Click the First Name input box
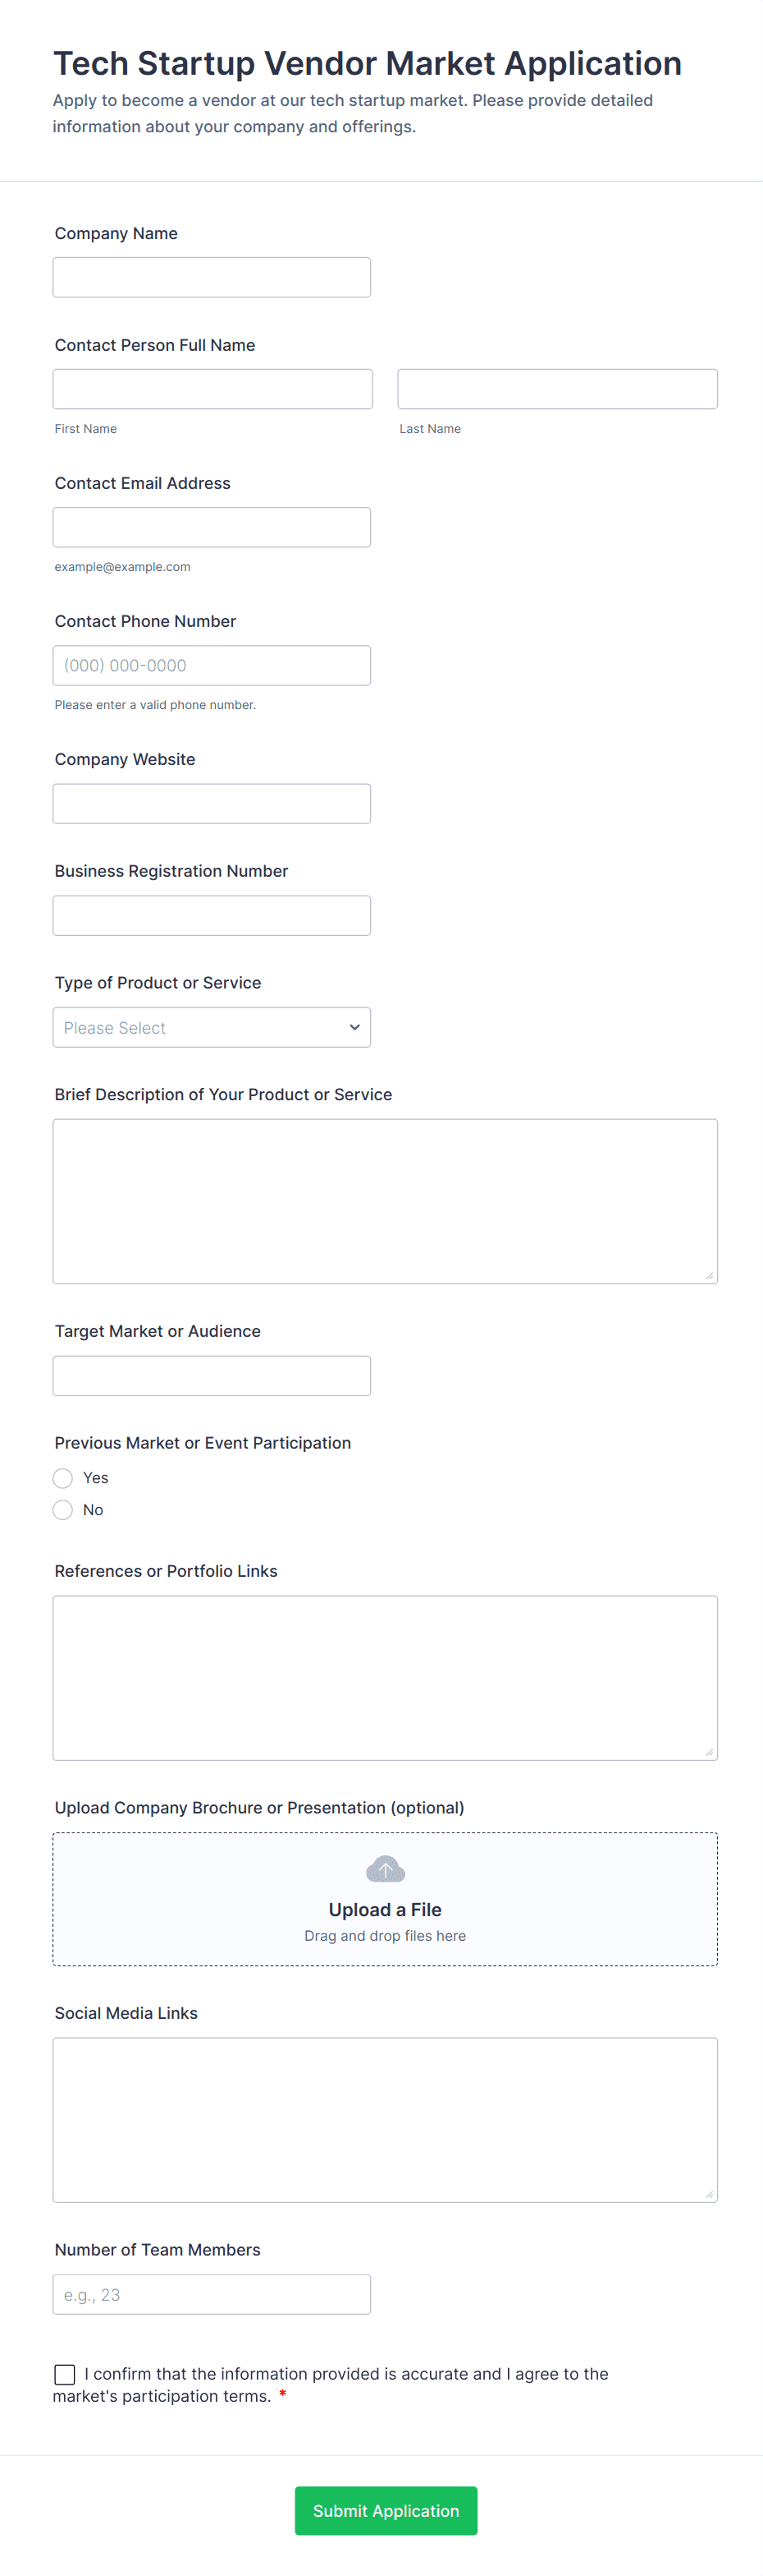 [212, 389]
